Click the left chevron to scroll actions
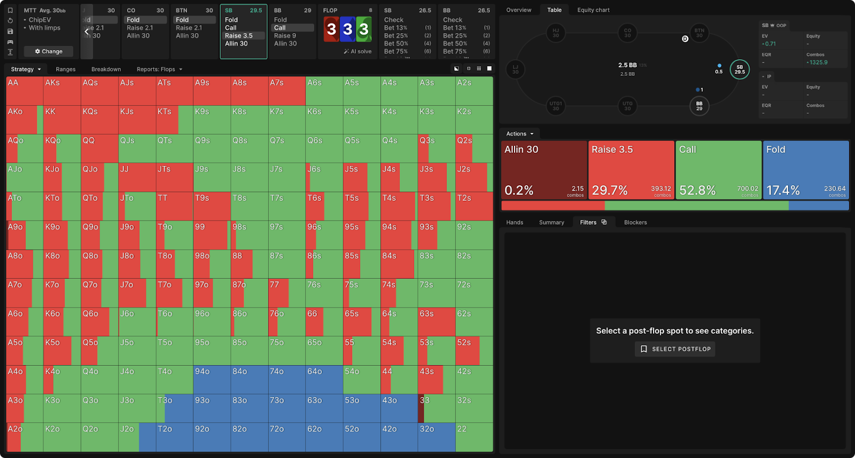The image size is (855, 458). (x=87, y=32)
